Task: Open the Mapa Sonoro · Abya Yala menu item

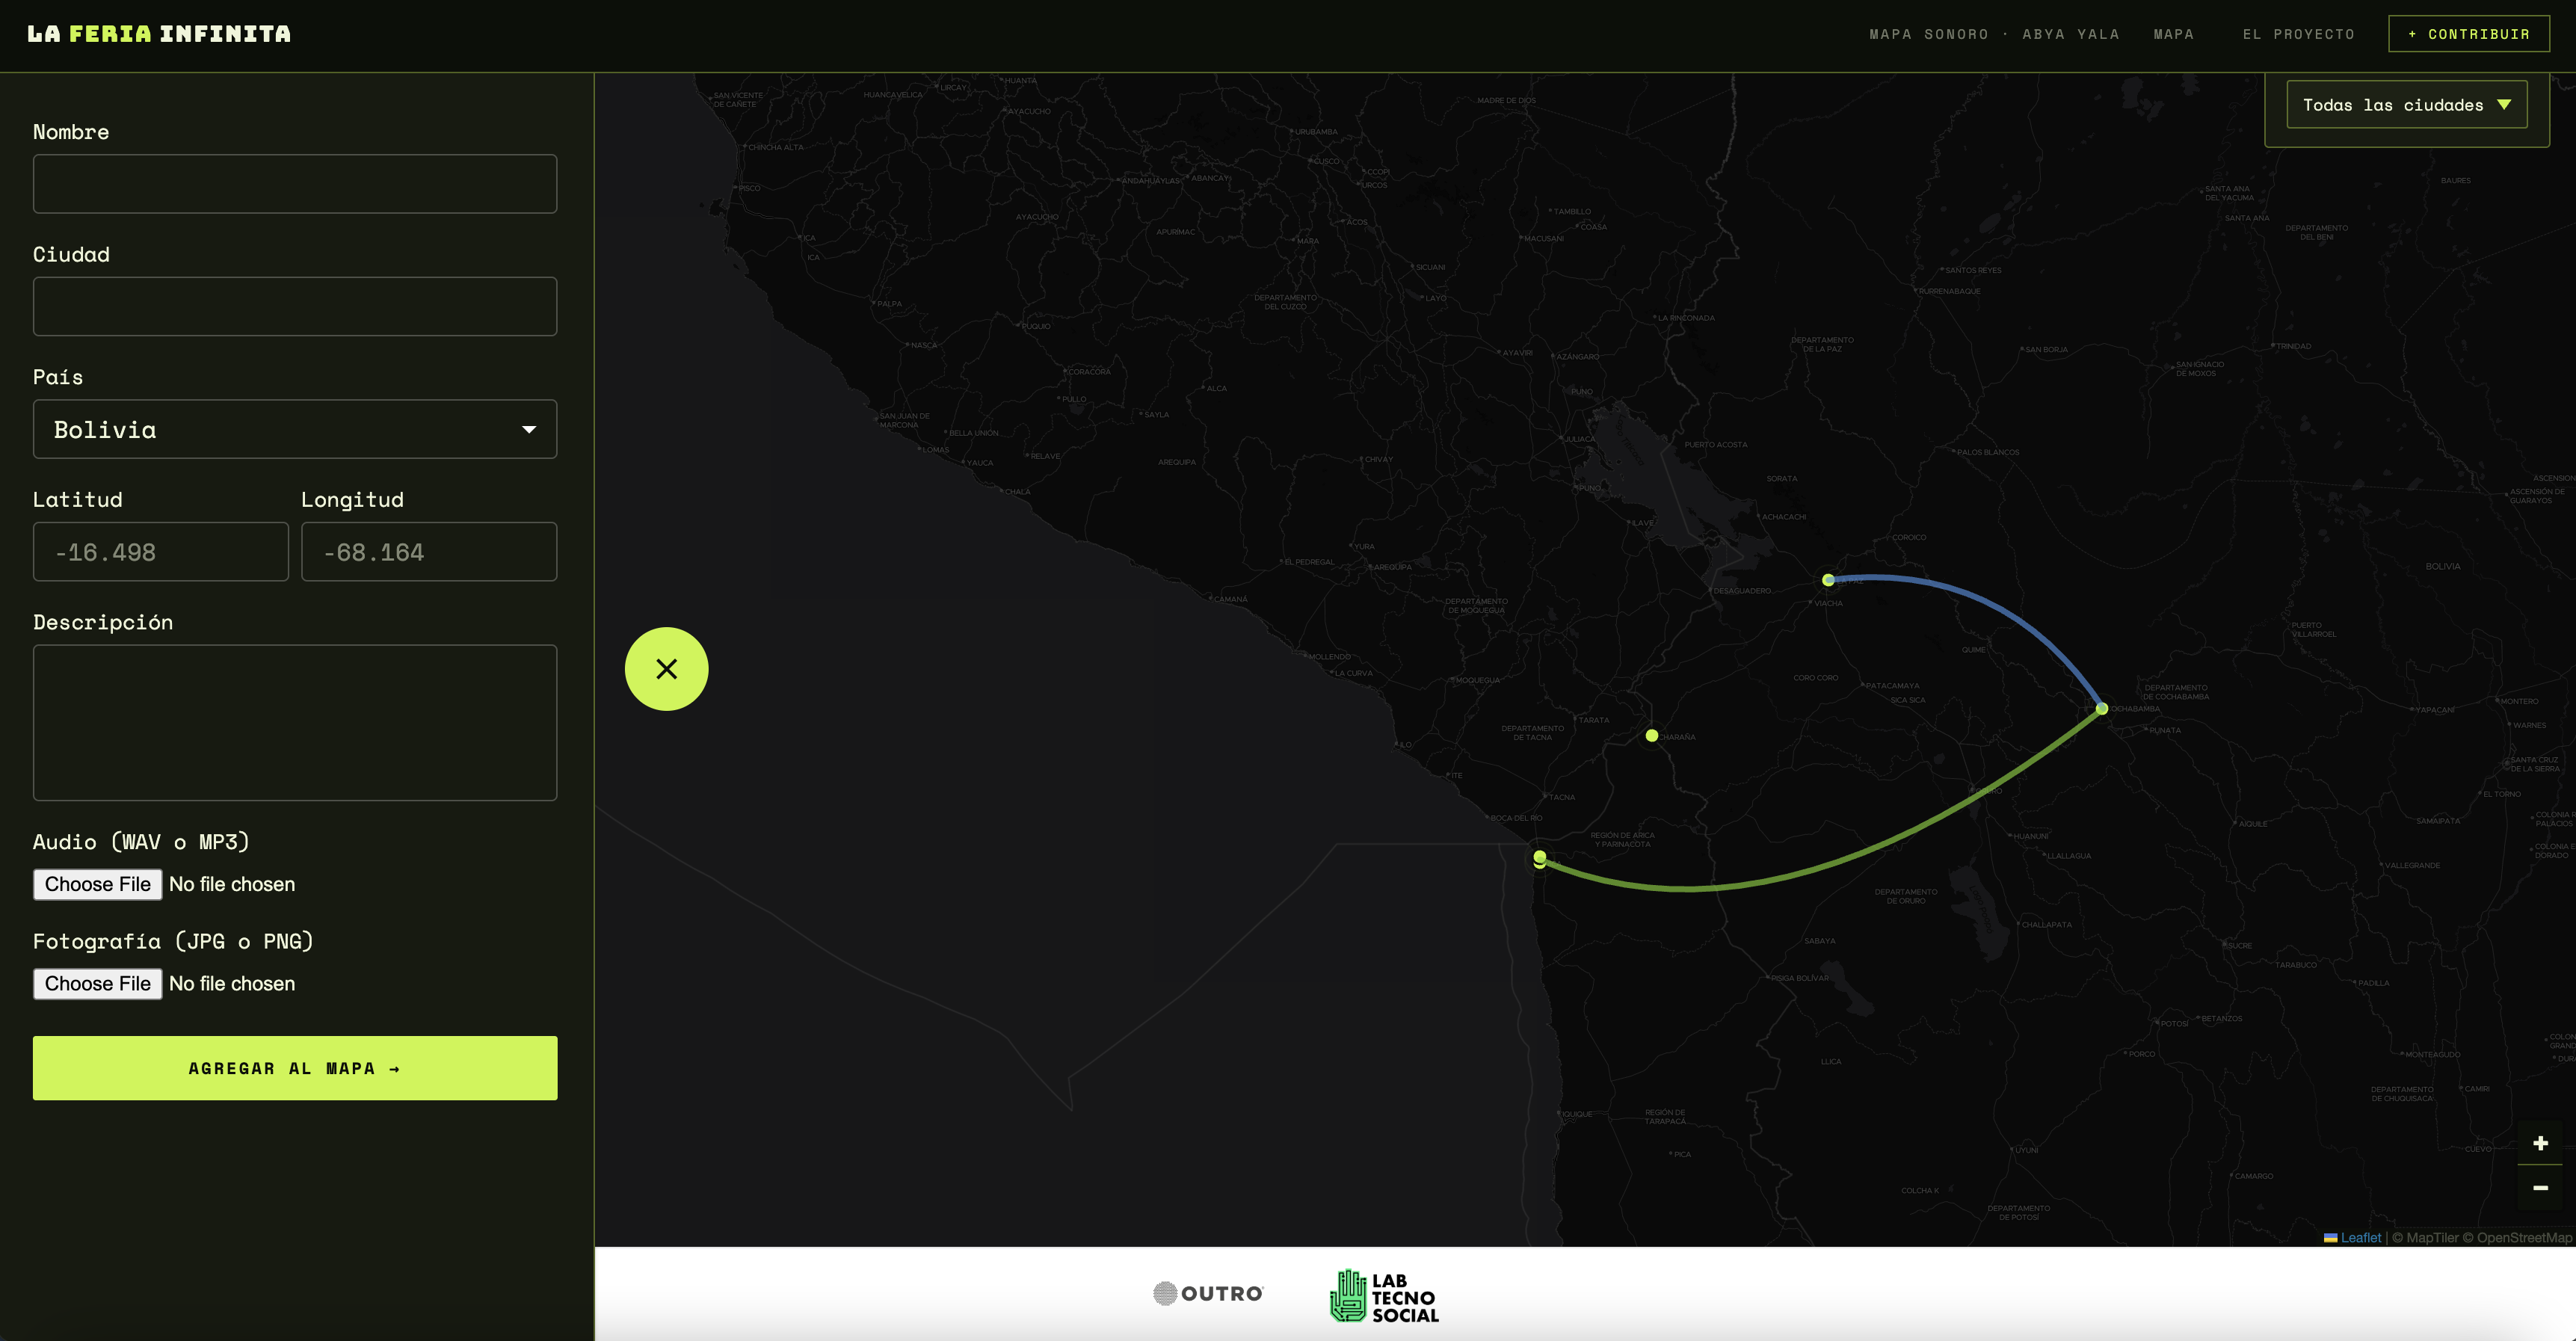Action: [1994, 34]
